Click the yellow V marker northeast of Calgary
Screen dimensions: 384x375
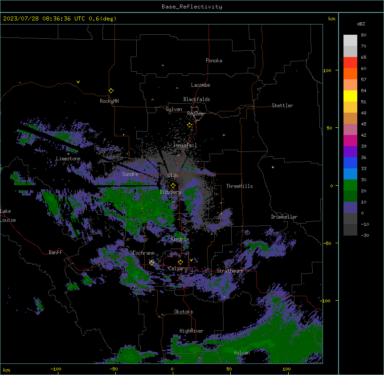pyautogui.click(x=191, y=260)
